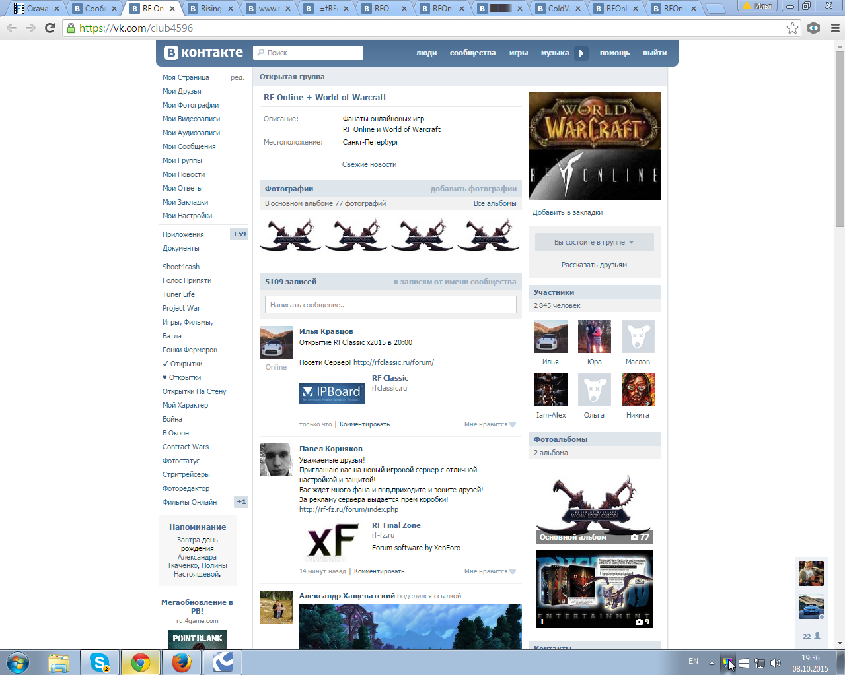The image size is (845, 675).
Task: Open the Chrome menu icon
Action: 835,28
